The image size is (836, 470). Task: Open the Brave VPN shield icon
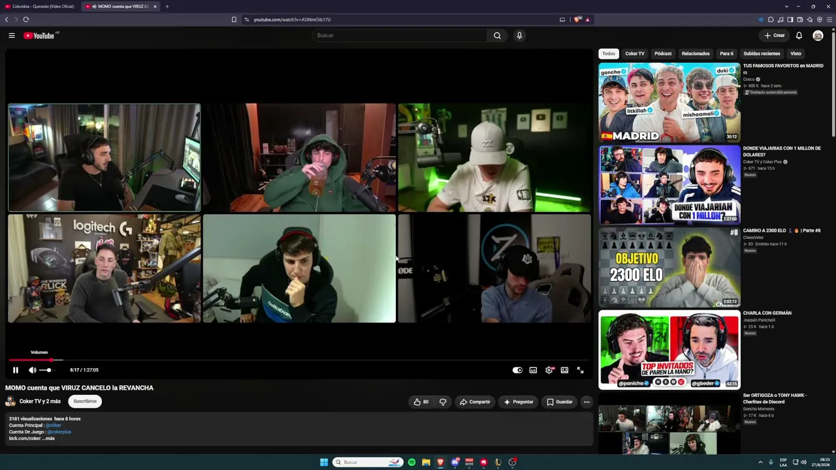pyautogui.click(x=820, y=20)
